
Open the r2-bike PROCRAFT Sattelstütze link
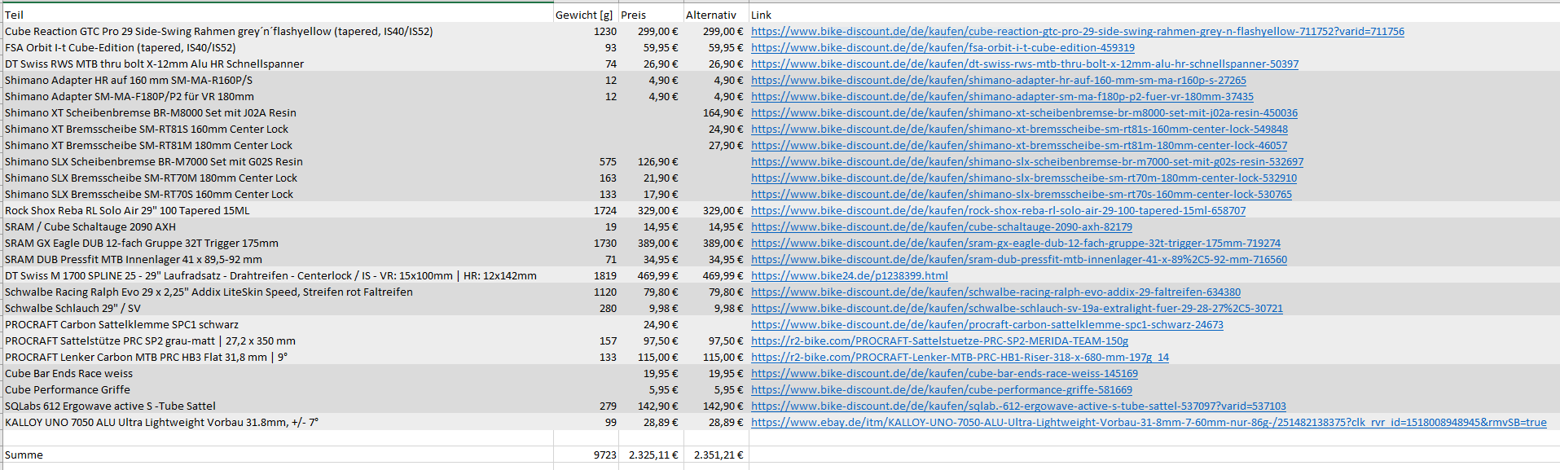939,341
